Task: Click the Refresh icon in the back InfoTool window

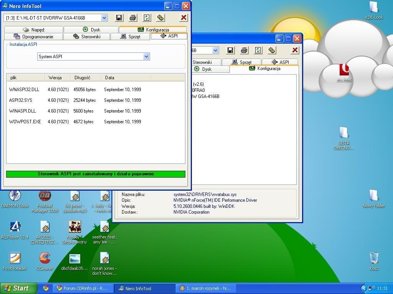Action: point(258,50)
